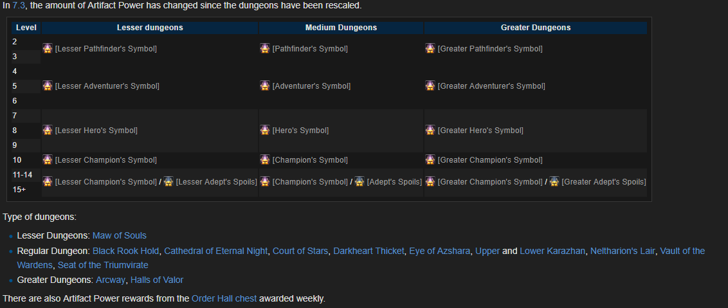Open the 7.3 patch link

point(19,5)
